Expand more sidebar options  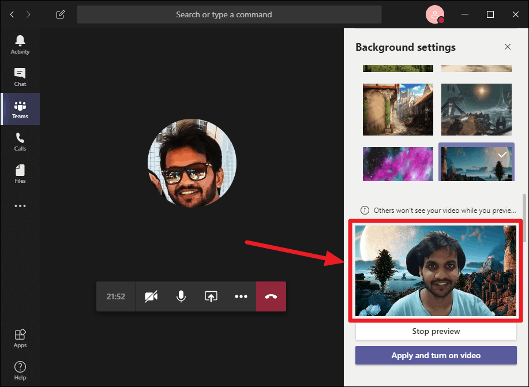coord(20,205)
